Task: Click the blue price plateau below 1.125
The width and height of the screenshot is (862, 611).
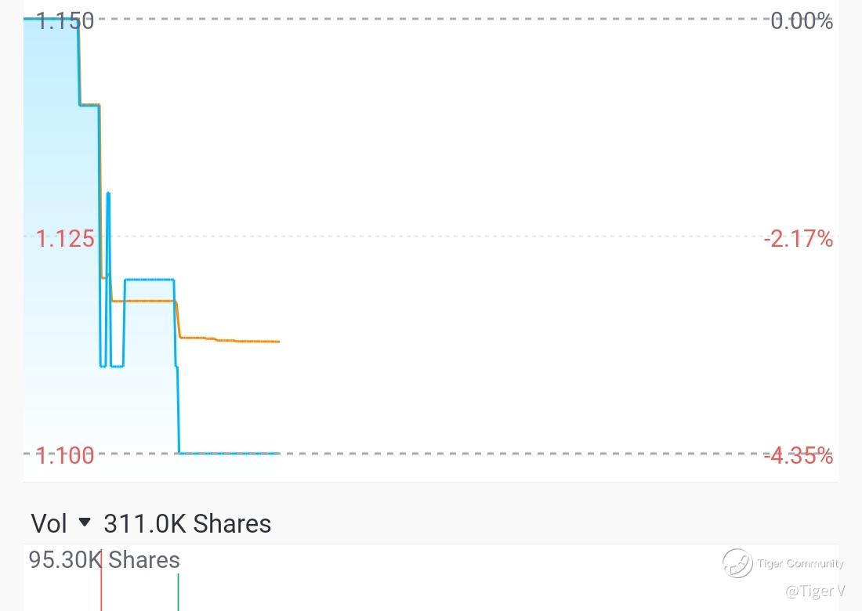Action: click(x=150, y=280)
